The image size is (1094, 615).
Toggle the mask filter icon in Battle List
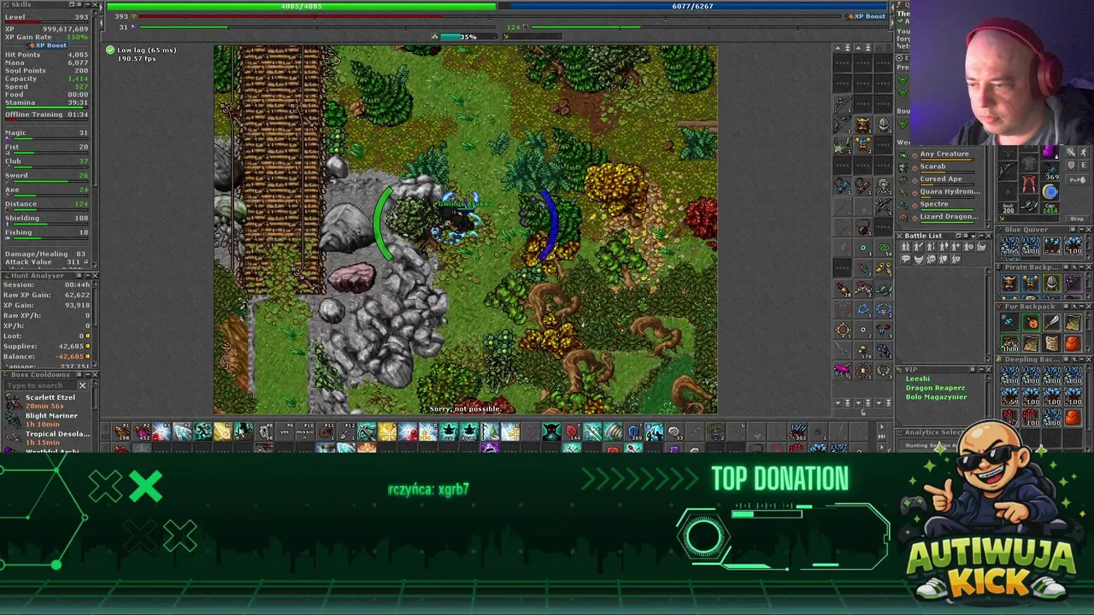click(919, 259)
